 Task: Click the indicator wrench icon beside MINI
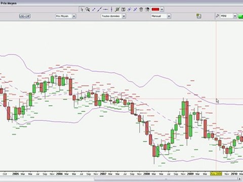217,16
